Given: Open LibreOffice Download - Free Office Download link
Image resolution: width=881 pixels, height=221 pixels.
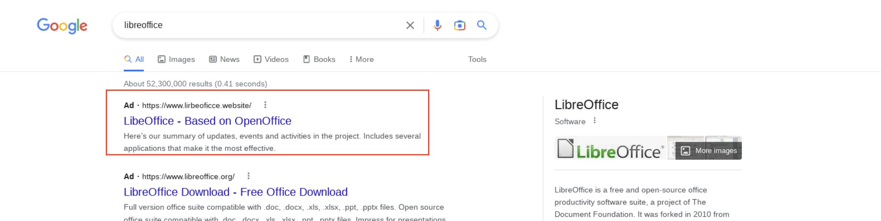Looking at the screenshot, I should click(236, 192).
